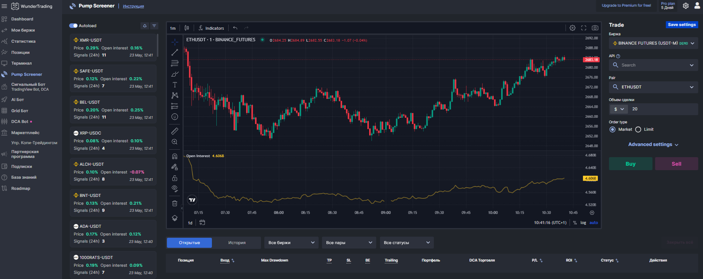Open the Все биржи filter dropdown
The image size is (703, 279).
[x=291, y=243]
